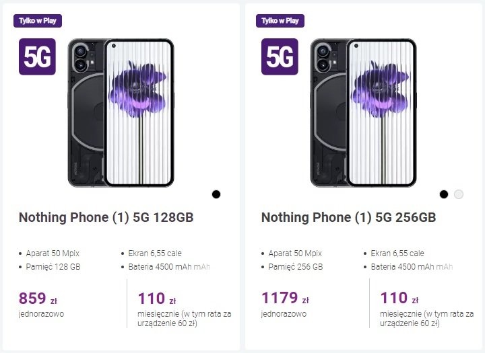Click the "Pamięć 256 GB" spec item
485x353 pixels.
296,266
